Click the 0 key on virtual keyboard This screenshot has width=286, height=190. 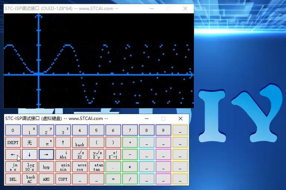pyautogui.click(x=13, y=130)
